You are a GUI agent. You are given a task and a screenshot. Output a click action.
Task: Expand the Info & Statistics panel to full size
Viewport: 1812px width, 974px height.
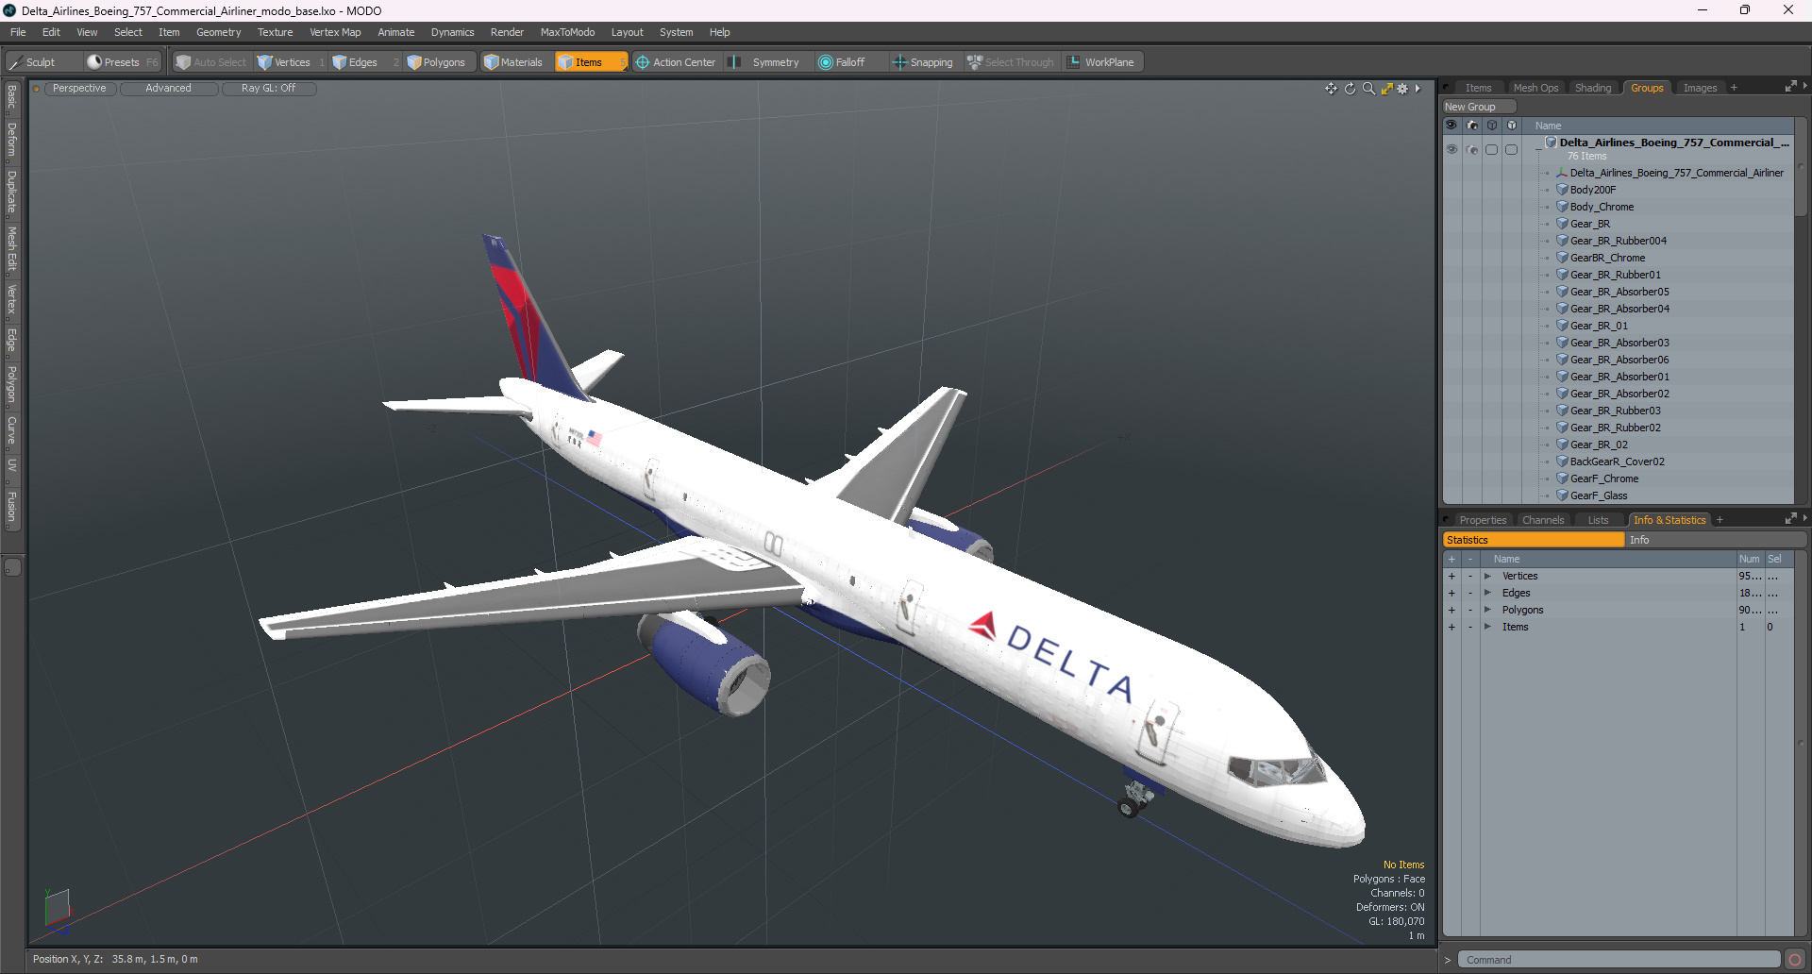[1790, 519]
